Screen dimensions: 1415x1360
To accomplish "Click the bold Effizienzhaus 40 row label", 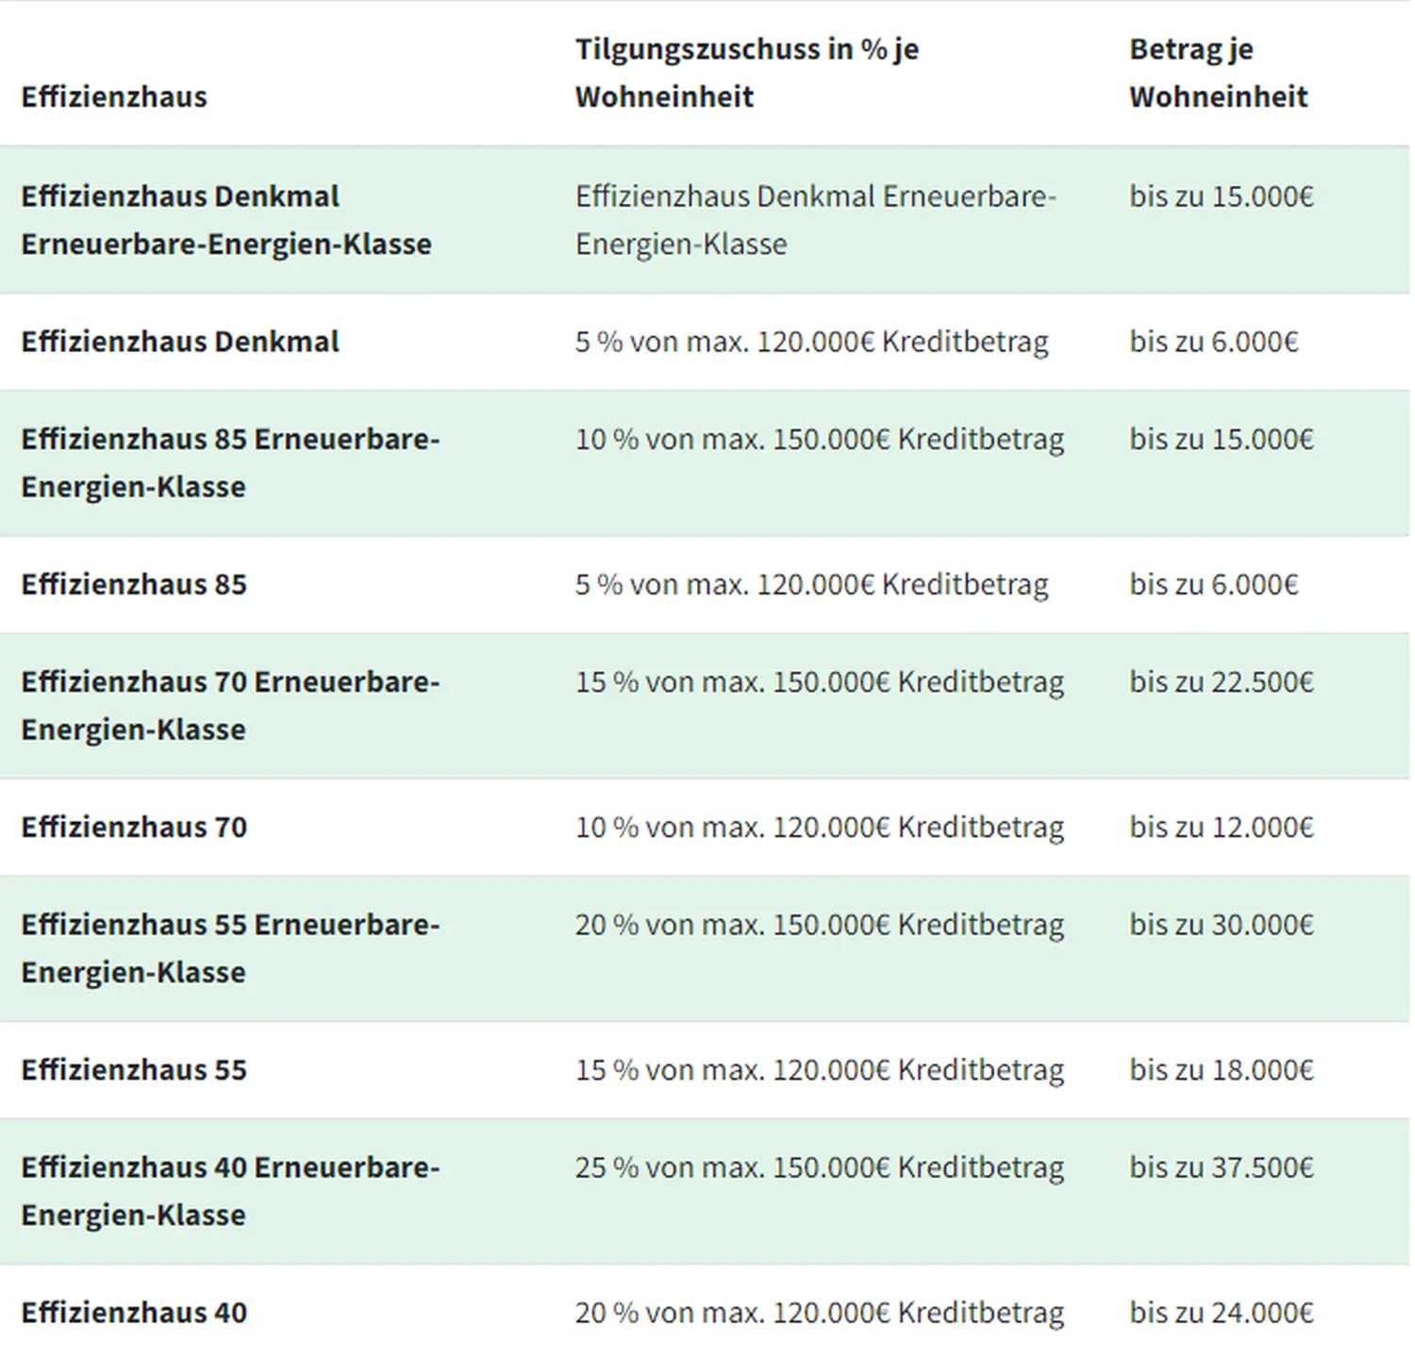I will 134,1312.
